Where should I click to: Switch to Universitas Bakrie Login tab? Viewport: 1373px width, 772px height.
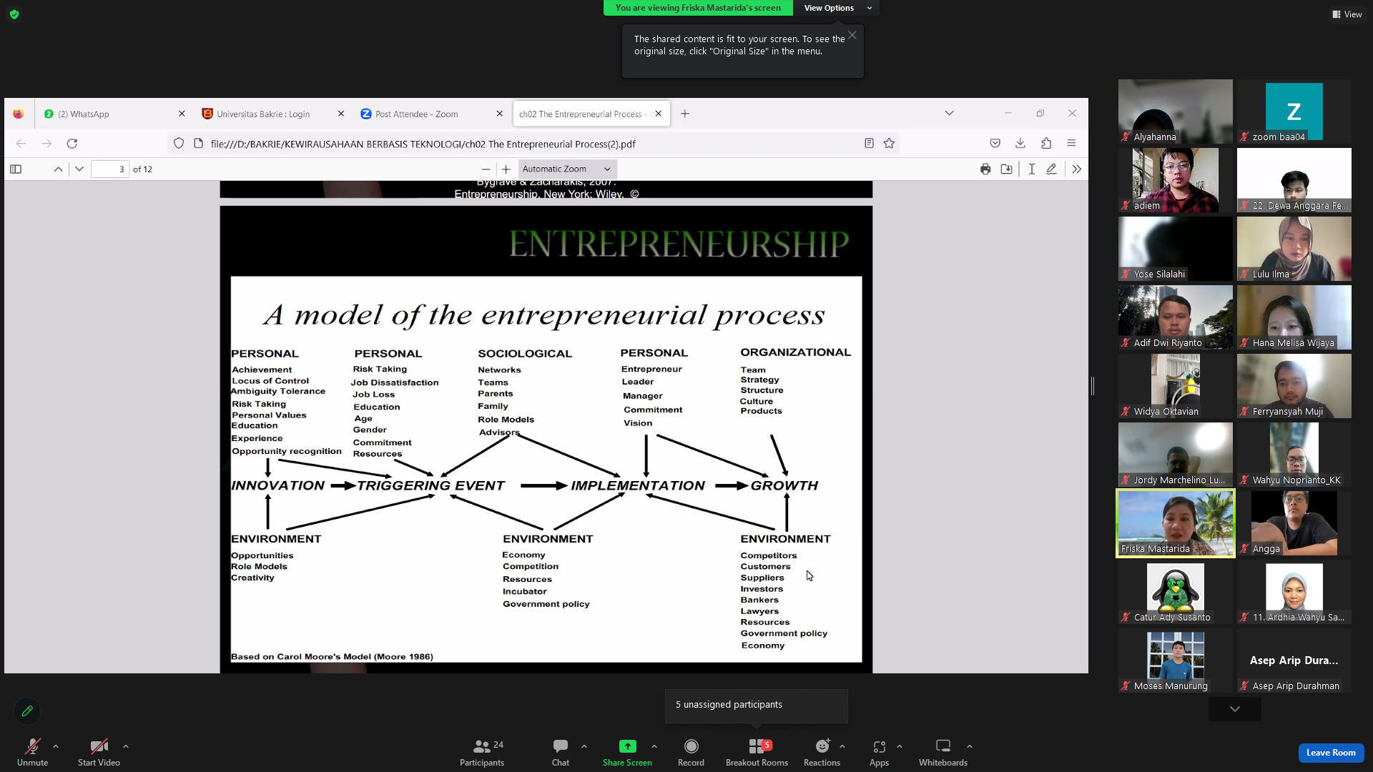tap(266, 114)
